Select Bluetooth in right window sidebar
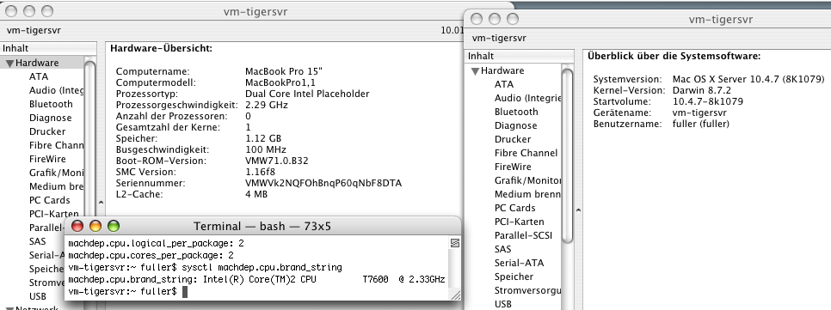The image size is (831, 310). [516, 112]
